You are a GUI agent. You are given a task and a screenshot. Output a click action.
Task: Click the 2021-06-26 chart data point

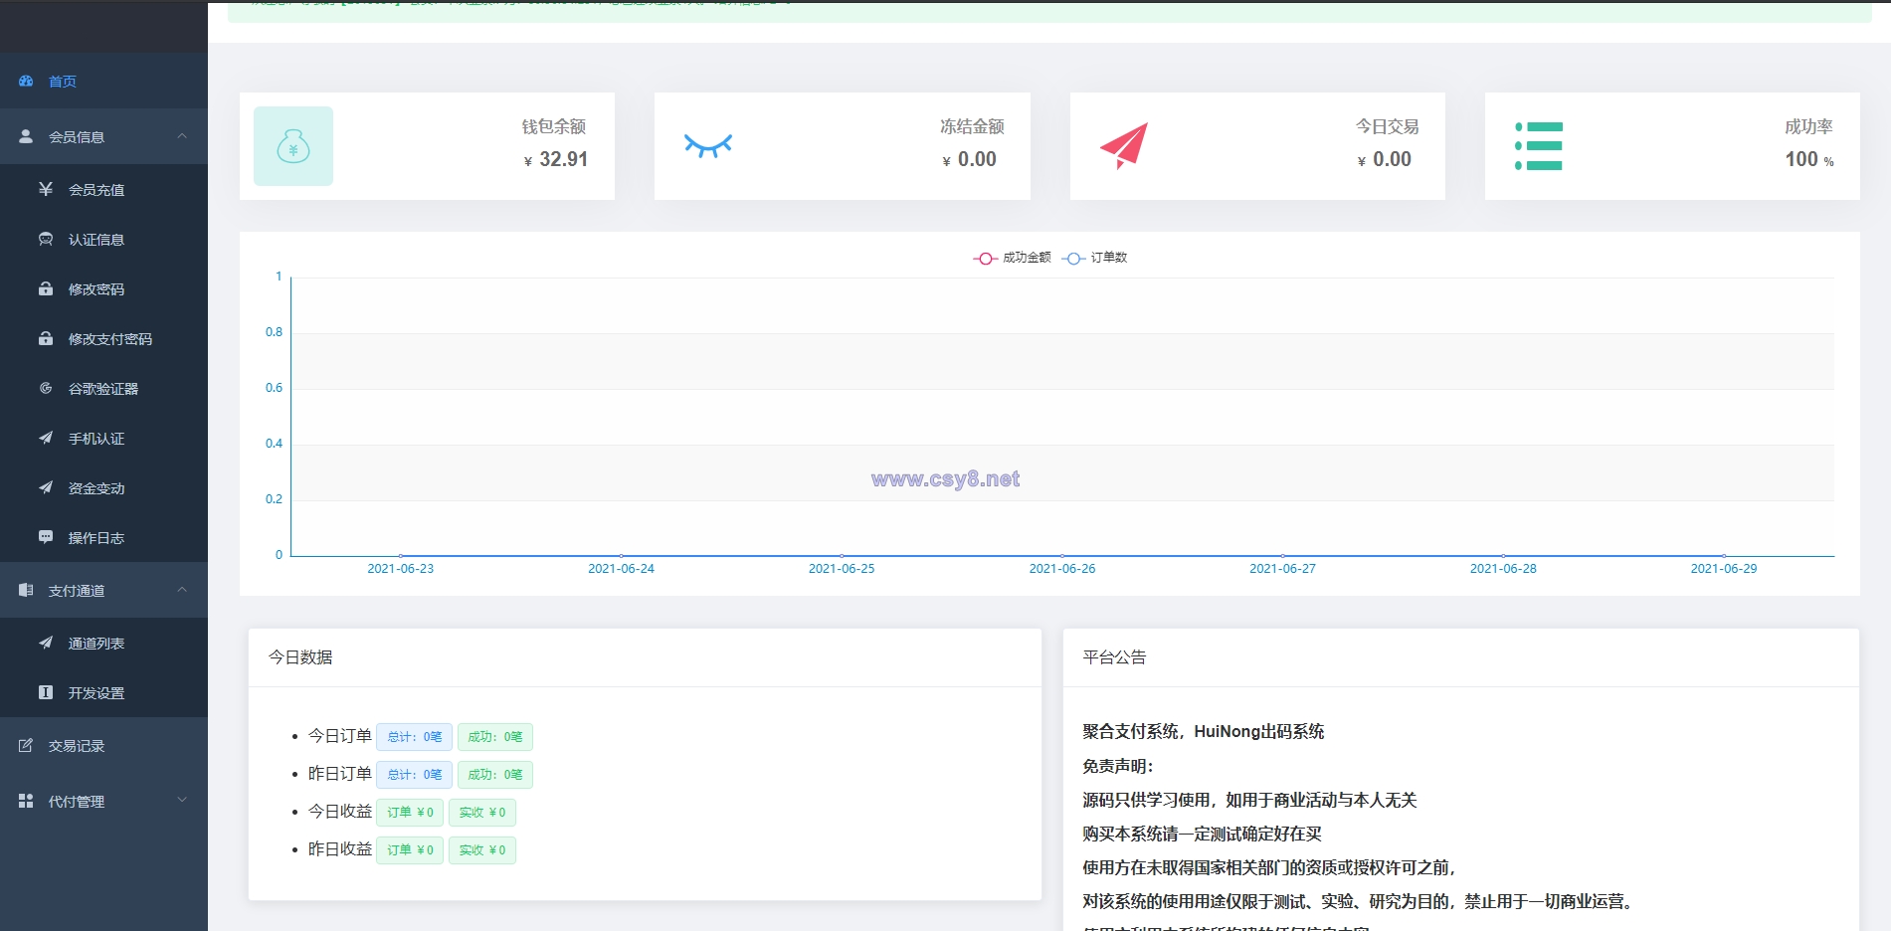pos(1062,556)
